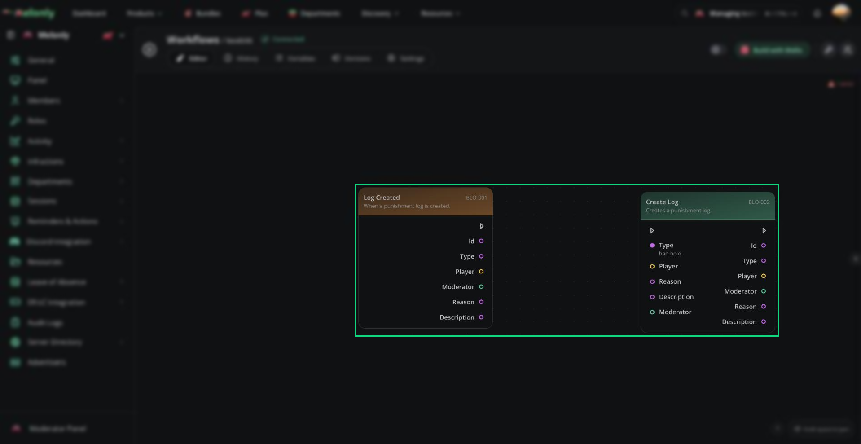Click the Reason output port on Log Created
The width and height of the screenshot is (861, 444).
pyautogui.click(x=481, y=302)
